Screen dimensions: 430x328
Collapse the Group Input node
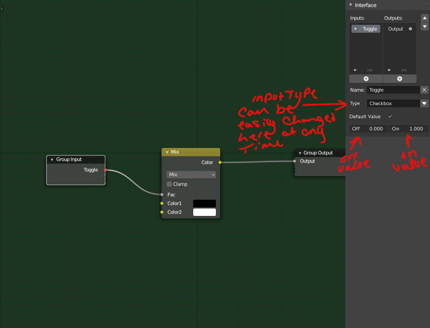[x=52, y=160]
